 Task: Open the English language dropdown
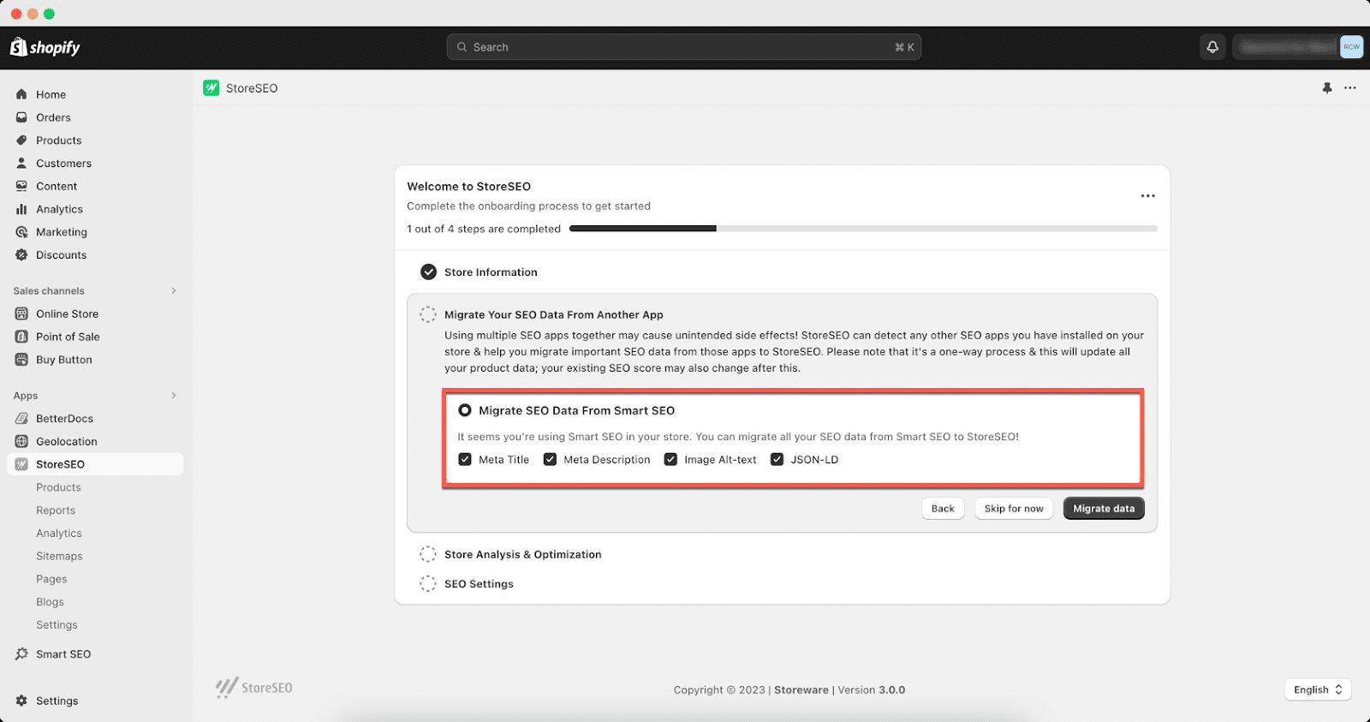tap(1318, 689)
